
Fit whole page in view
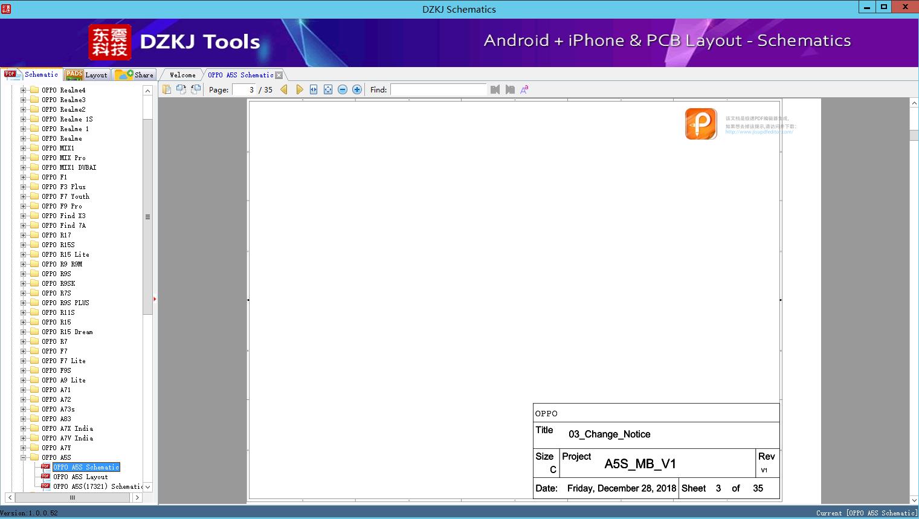click(x=328, y=89)
